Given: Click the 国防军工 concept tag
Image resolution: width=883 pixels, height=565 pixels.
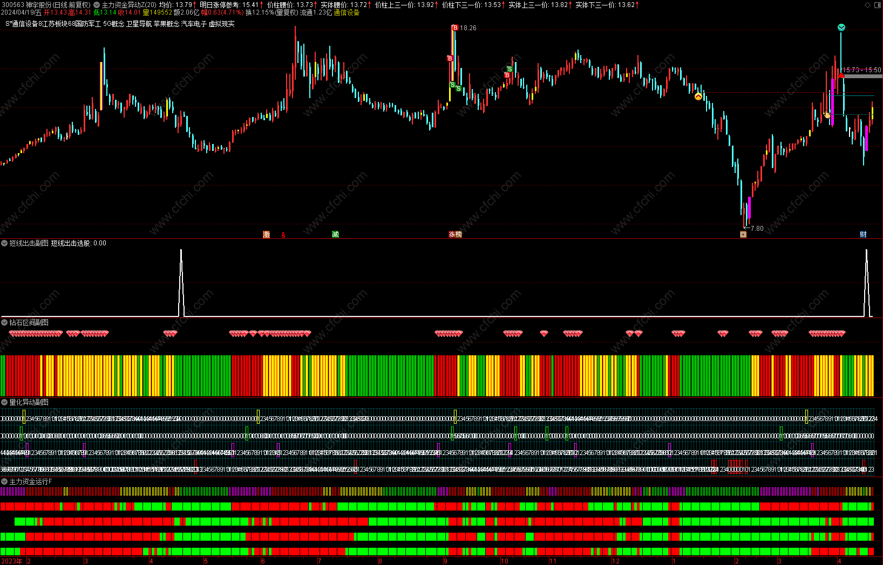Looking at the screenshot, I should (x=87, y=24).
